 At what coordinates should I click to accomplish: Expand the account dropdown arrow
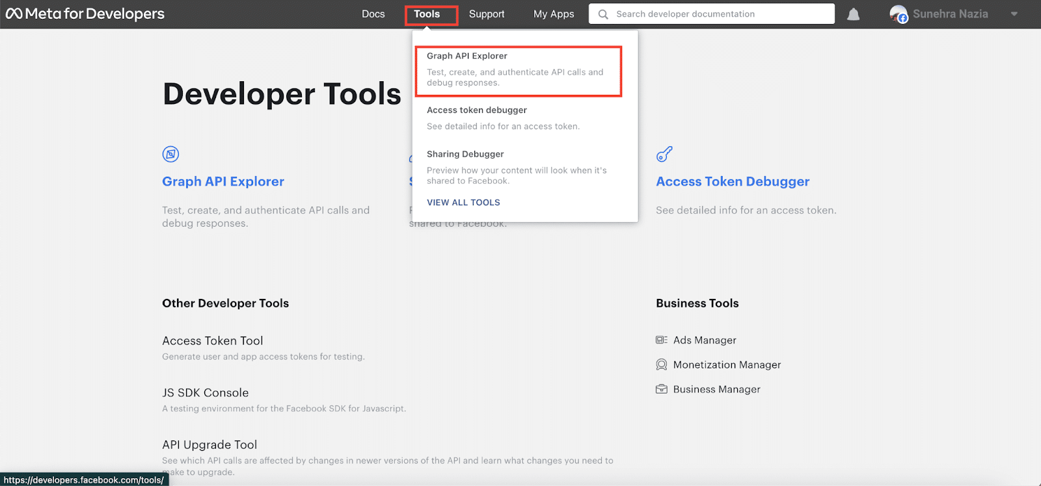coord(1014,14)
